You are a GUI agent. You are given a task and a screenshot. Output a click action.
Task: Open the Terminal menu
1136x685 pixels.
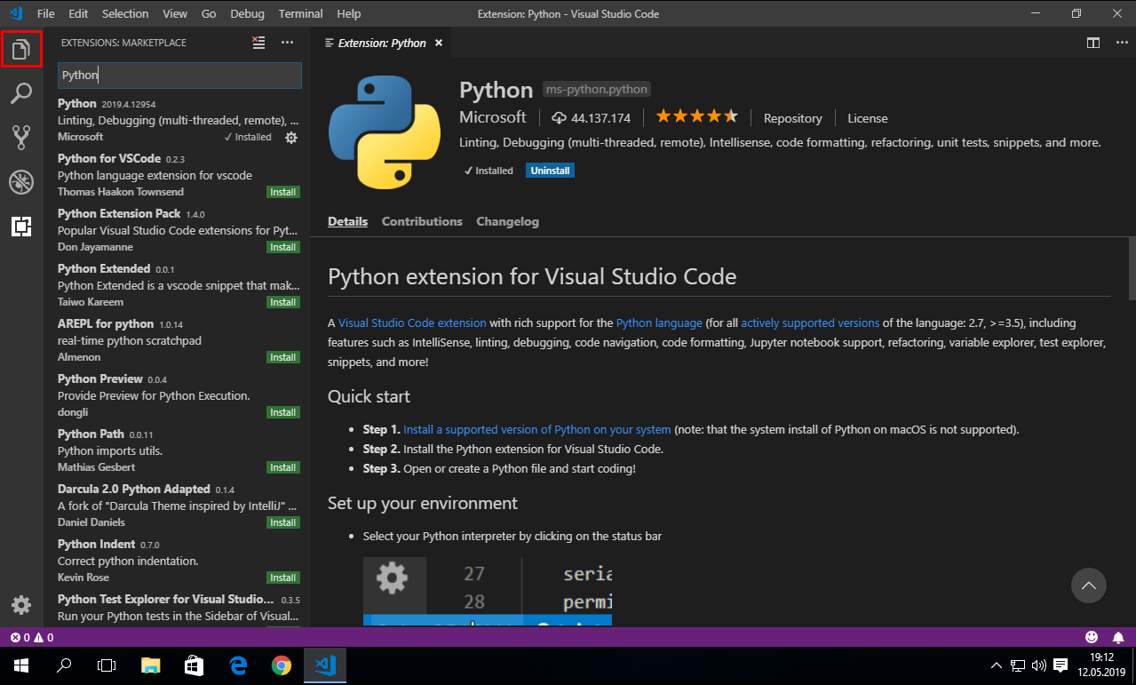[300, 14]
